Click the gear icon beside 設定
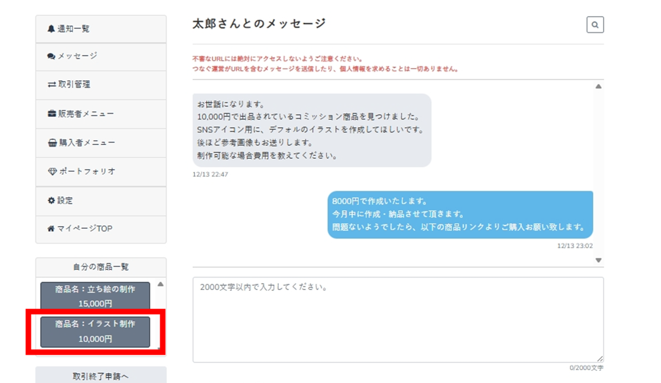Screen dimensions: 661x383 pos(51,201)
